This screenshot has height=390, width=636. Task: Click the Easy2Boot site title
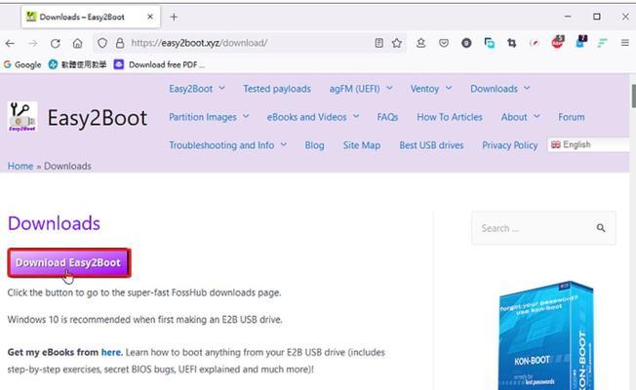(98, 118)
